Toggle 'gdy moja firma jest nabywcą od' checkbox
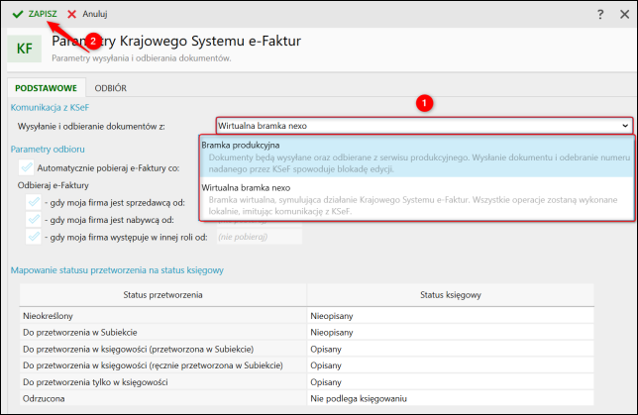The width and height of the screenshot is (638, 415). coord(33,219)
